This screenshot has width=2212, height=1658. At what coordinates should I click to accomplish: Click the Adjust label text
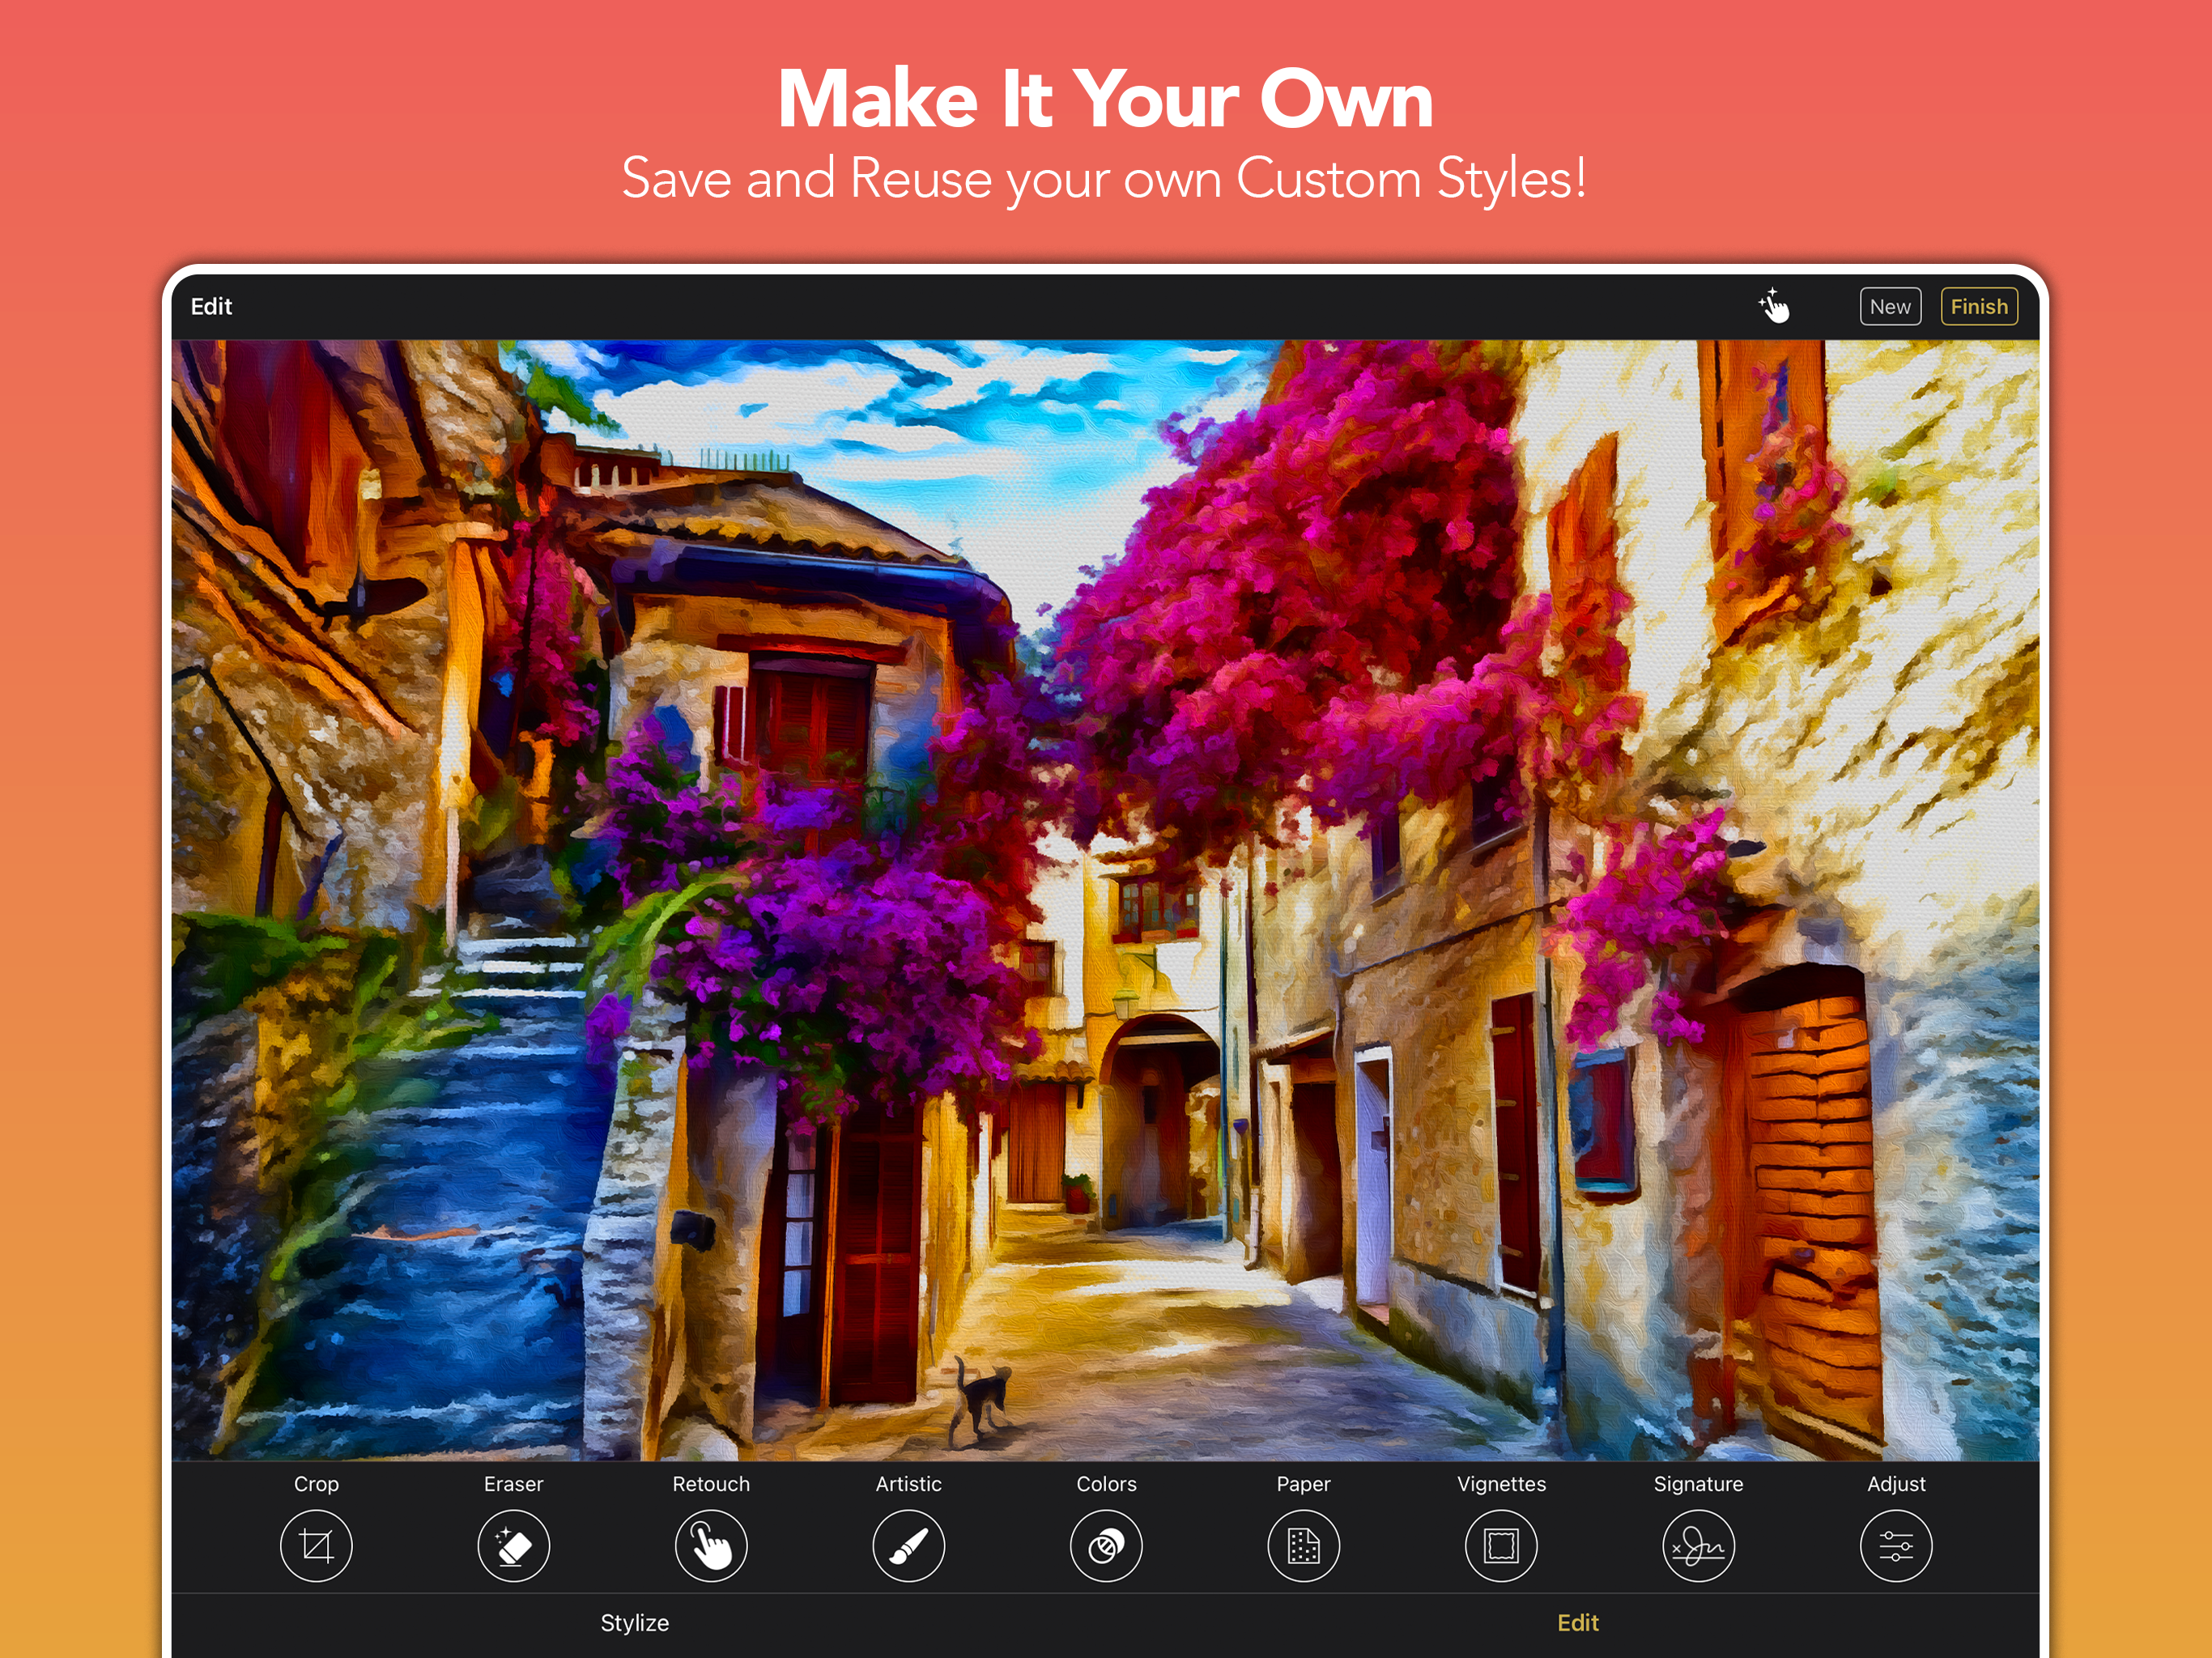click(1896, 1484)
